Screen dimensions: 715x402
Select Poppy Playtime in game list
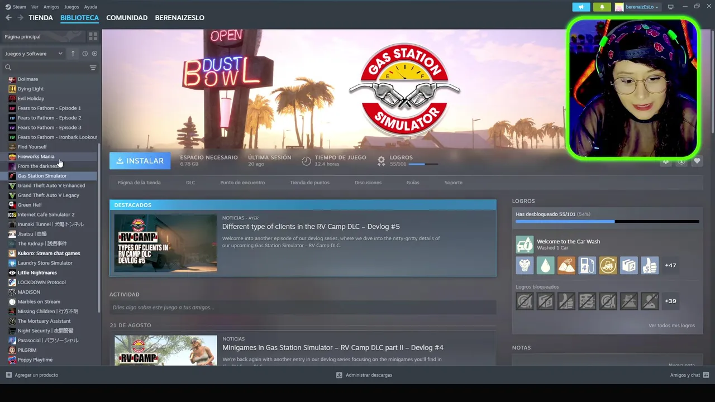coord(50,360)
